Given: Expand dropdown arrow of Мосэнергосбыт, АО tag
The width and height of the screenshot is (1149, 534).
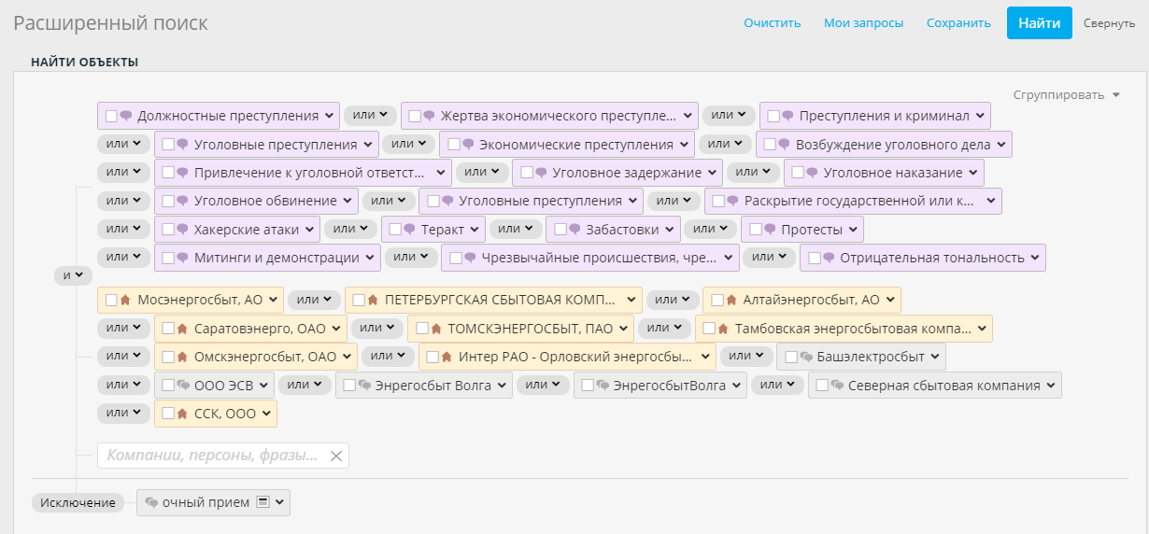Looking at the screenshot, I should pos(273,300).
